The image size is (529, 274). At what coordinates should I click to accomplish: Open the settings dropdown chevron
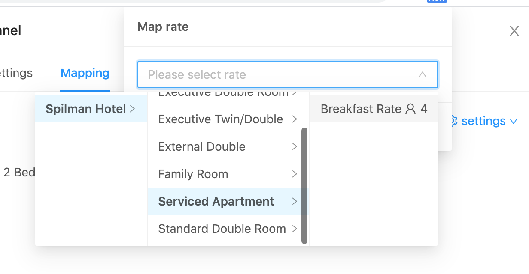tap(513, 122)
